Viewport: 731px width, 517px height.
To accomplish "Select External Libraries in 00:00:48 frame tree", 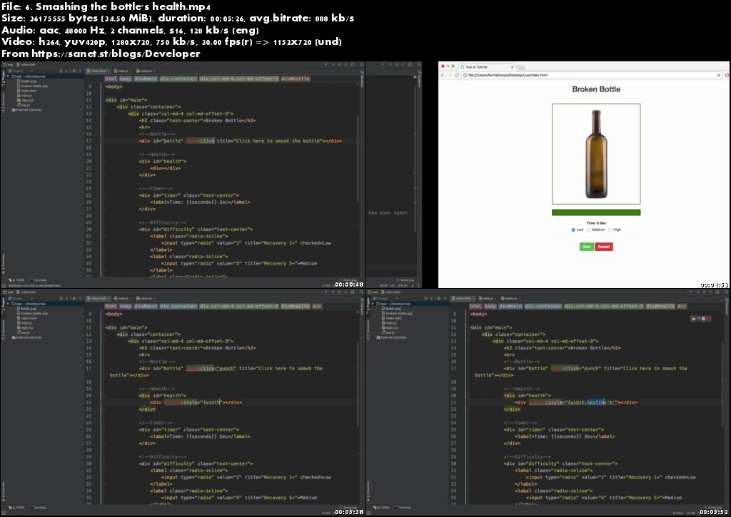I will pos(26,110).
